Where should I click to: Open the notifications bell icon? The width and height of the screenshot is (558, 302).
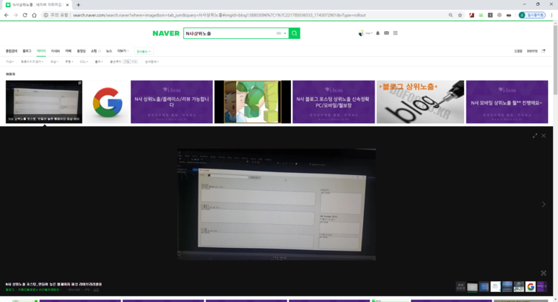tap(378, 33)
